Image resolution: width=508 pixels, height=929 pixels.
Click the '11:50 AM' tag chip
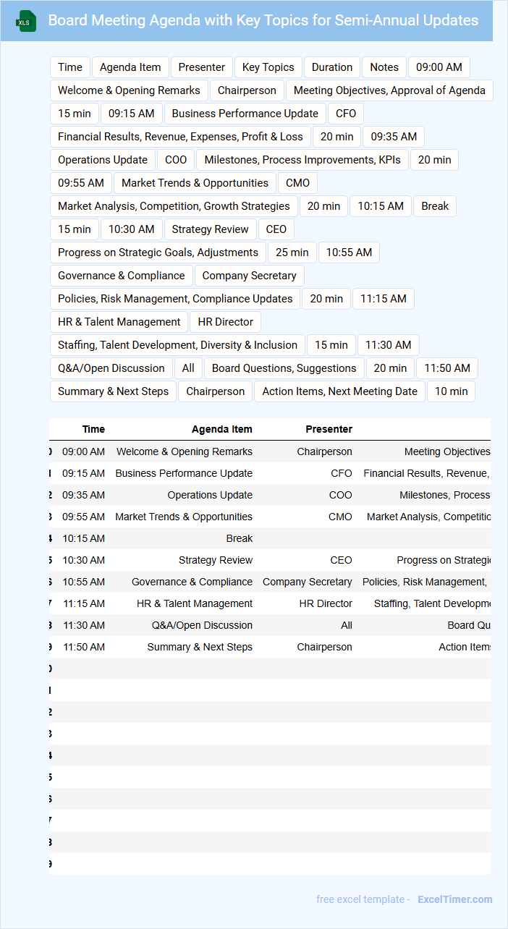(447, 368)
